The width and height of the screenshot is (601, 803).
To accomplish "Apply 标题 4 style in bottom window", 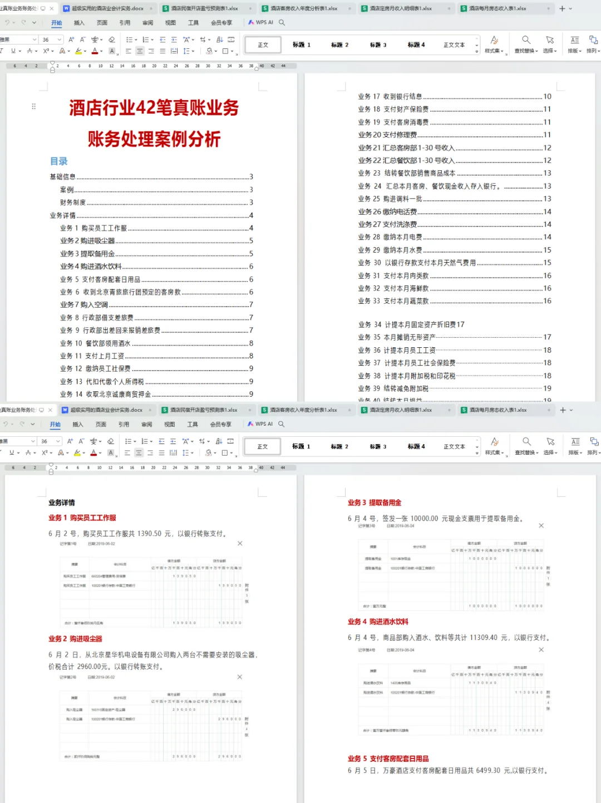I will pyautogui.click(x=416, y=446).
